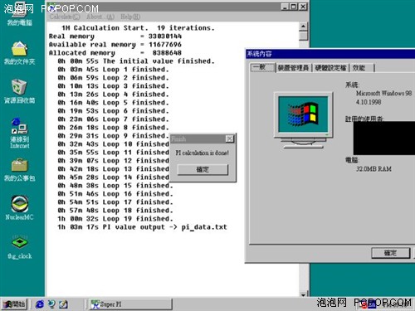This screenshot has width=415, height=311.
Task: Click the 'Loop 16 finished.' line
Action: 115,194
